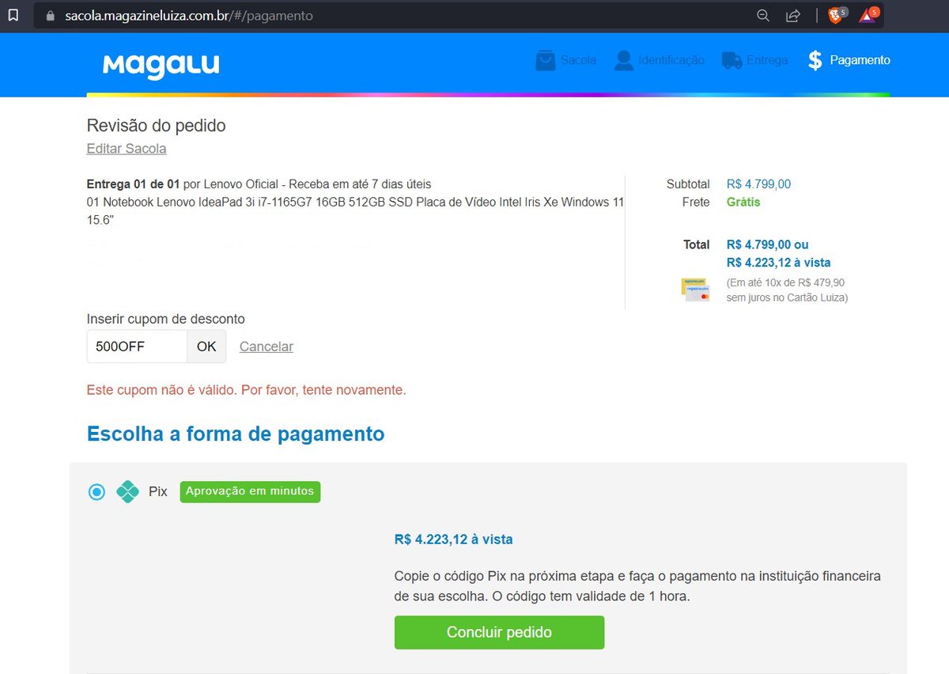Select the Pix payment radio button
Screen dimensions: 949x674
pyautogui.click(x=96, y=491)
